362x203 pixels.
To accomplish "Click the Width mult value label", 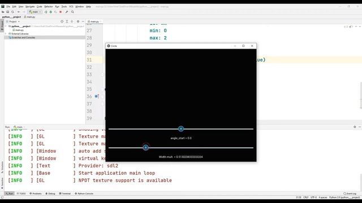I will [x=181, y=157].
